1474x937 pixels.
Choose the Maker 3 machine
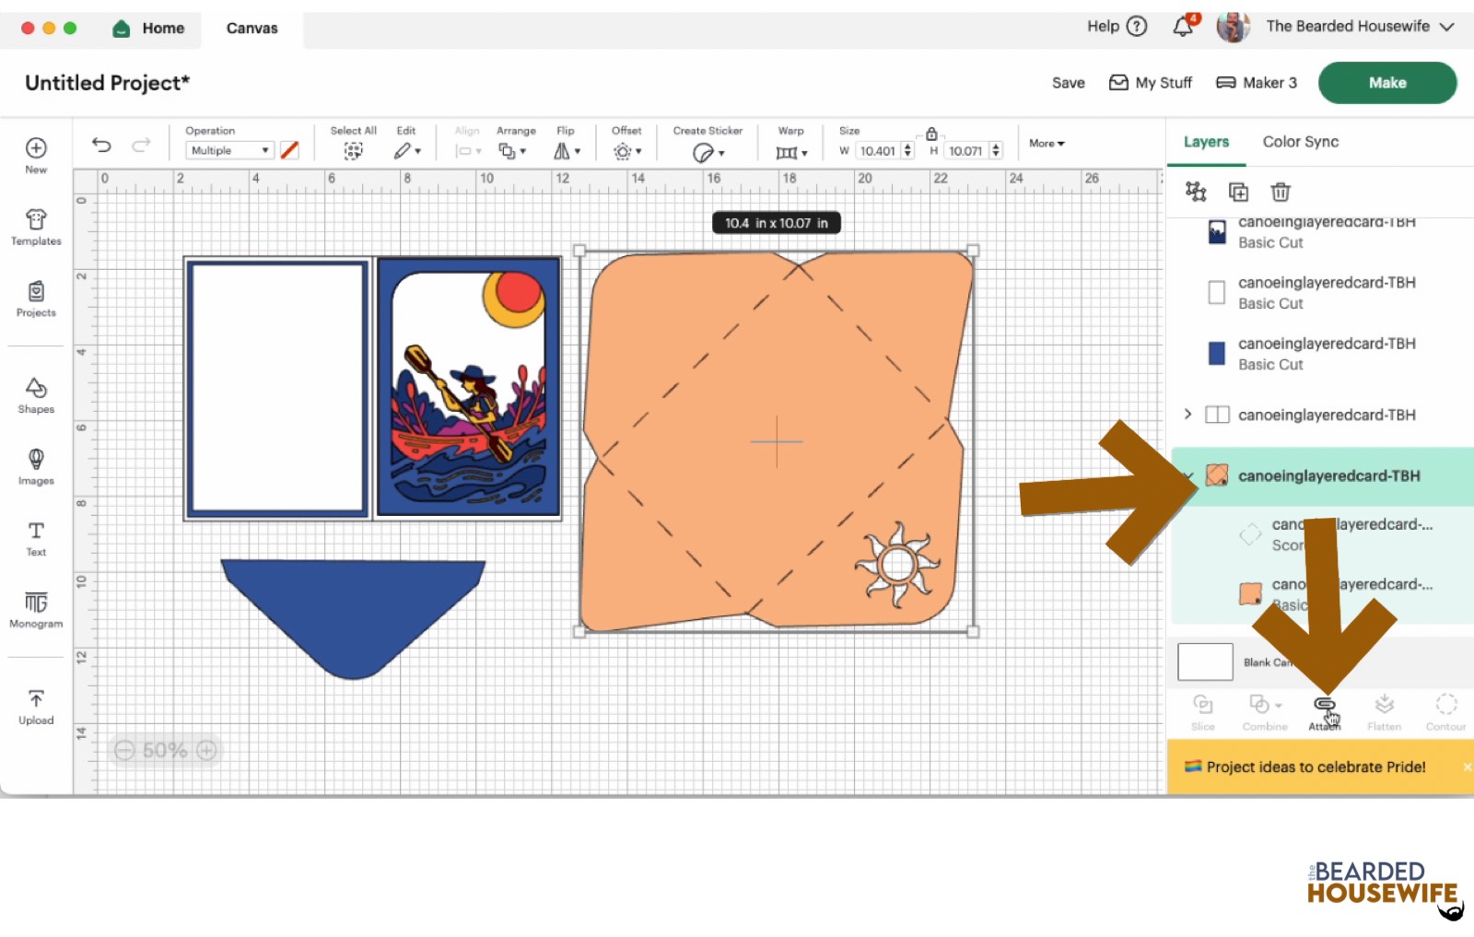(1257, 83)
